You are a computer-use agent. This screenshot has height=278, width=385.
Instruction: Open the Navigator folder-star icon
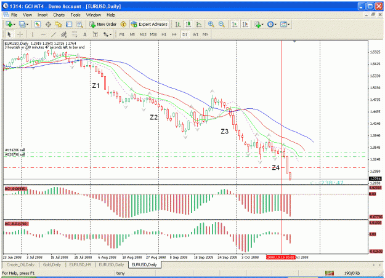tap(59, 24)
